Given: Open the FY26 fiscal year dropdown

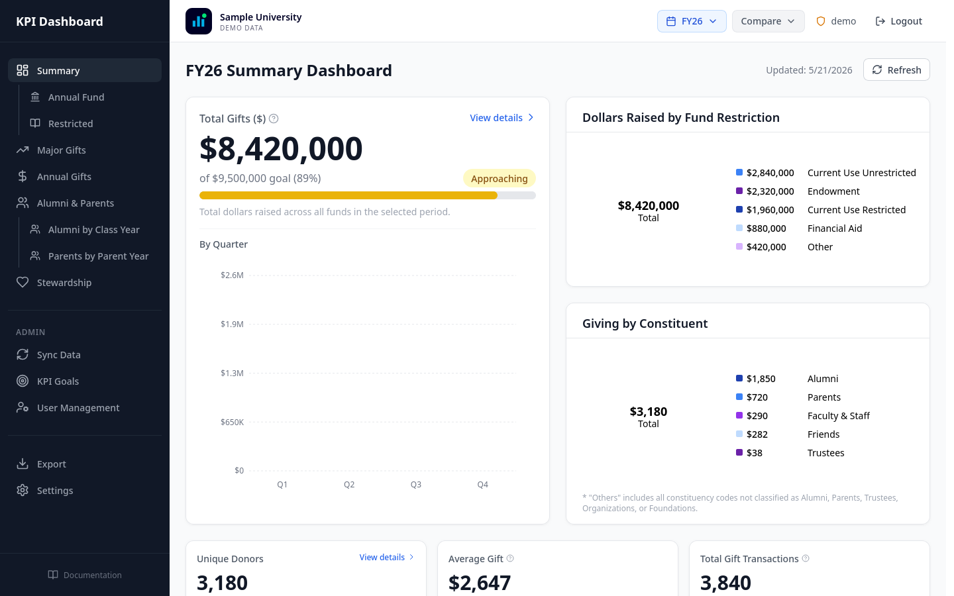Looking at the screenshot, I should tap(692, 21).
